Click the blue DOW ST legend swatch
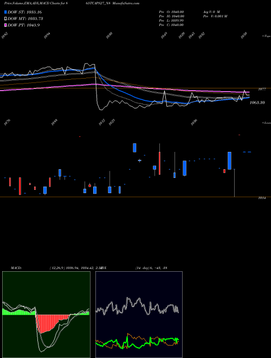This screenshot has width=271, height=358. point(5,12)
